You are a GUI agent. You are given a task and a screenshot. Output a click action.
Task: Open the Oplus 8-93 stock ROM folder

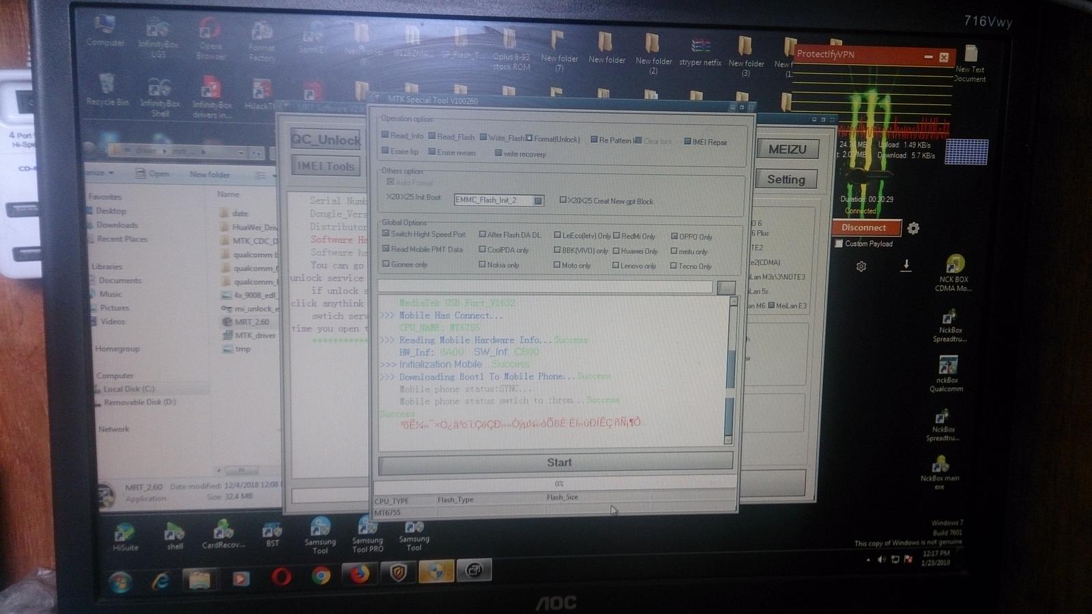pyautogui.click(x=511, y=50)
